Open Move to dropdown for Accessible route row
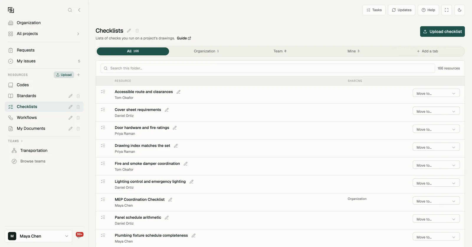Screen dimensions: 472x247 436,93
